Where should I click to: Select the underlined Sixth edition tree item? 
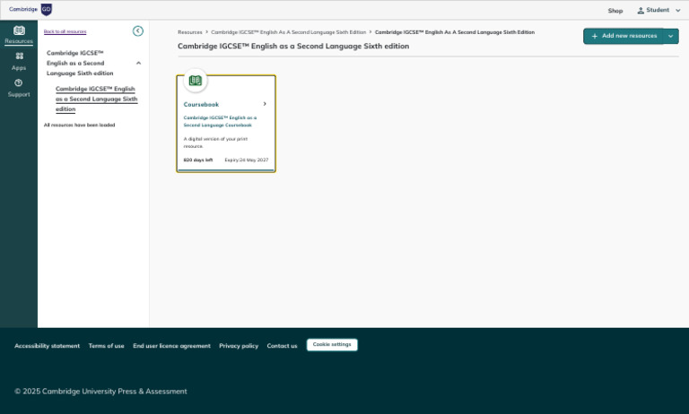(97, 99)
